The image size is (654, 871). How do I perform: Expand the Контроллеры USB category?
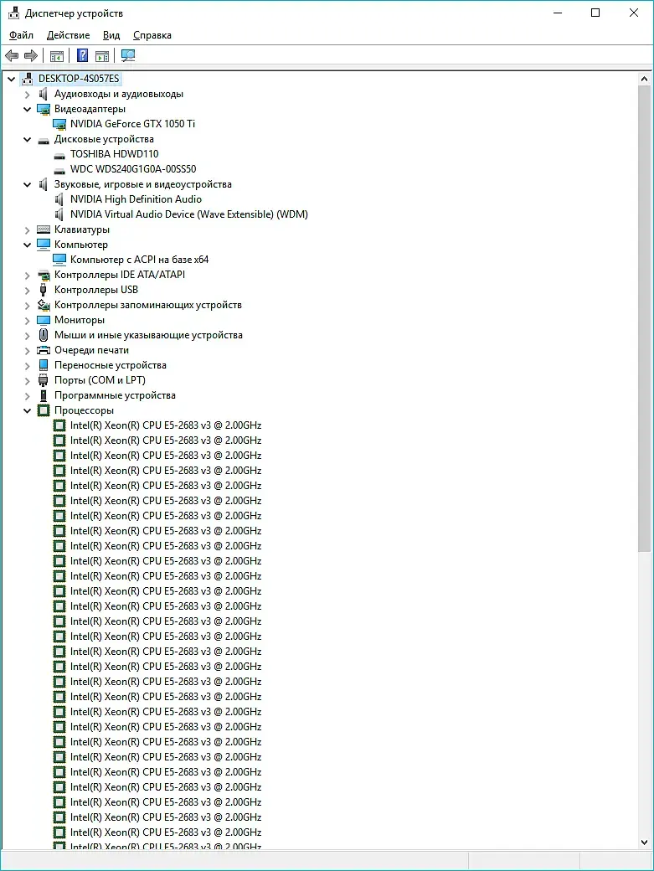(x=27, y=290)
